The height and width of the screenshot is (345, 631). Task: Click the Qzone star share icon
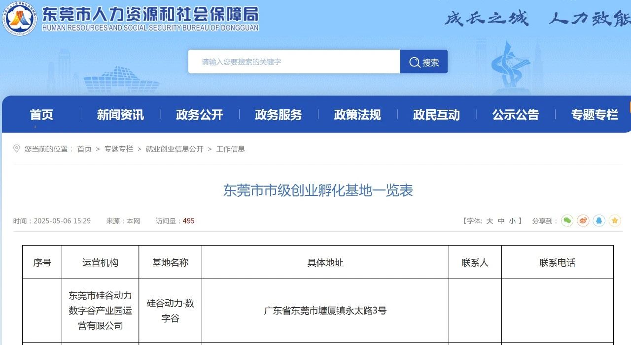point(615,221)
